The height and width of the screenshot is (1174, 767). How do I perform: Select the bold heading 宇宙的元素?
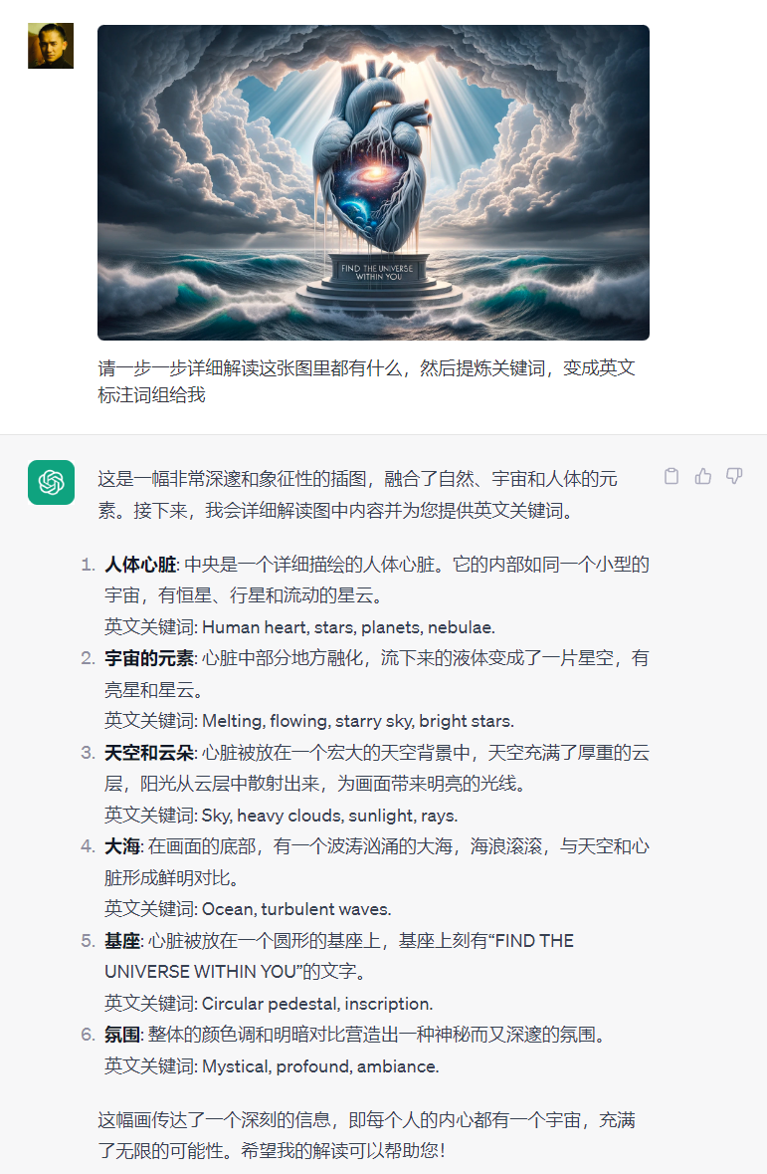click(149, 658)
